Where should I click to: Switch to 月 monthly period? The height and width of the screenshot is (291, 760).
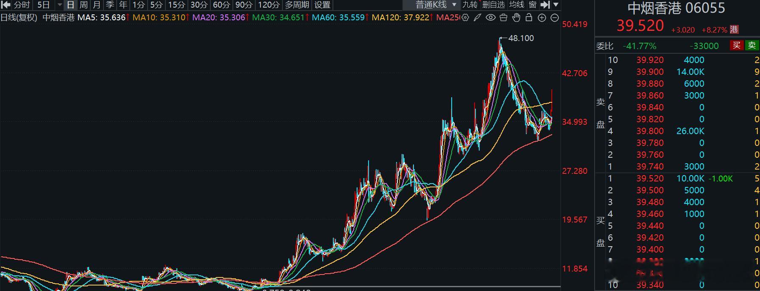pos(97,5)
